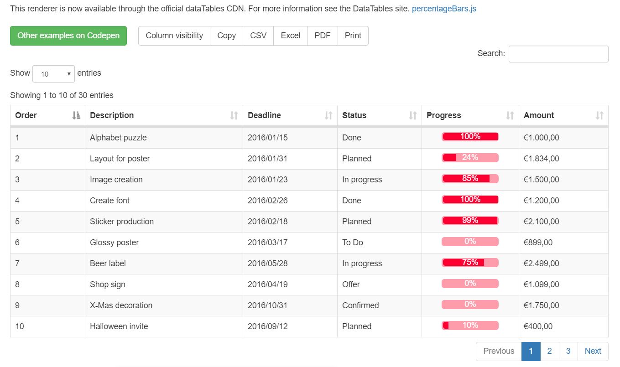The image size is (620, 367).
Task: Click the sort arrows on Status column
Action: click(413, 115)
